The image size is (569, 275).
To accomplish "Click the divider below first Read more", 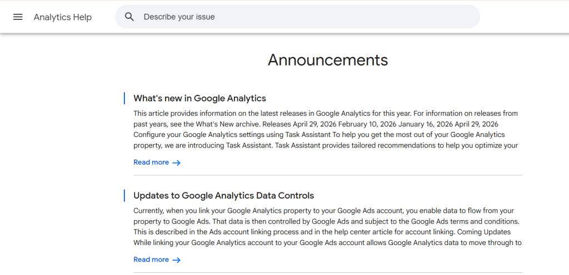I will pos(328,175).
